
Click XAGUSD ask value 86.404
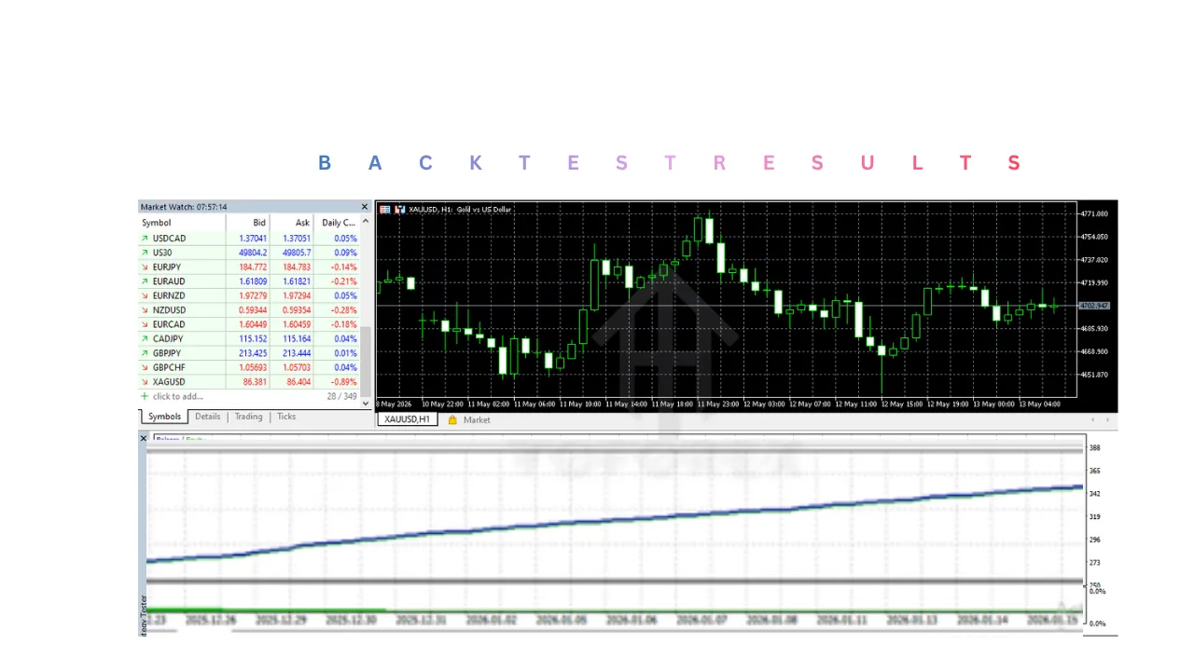pos(298,382)
